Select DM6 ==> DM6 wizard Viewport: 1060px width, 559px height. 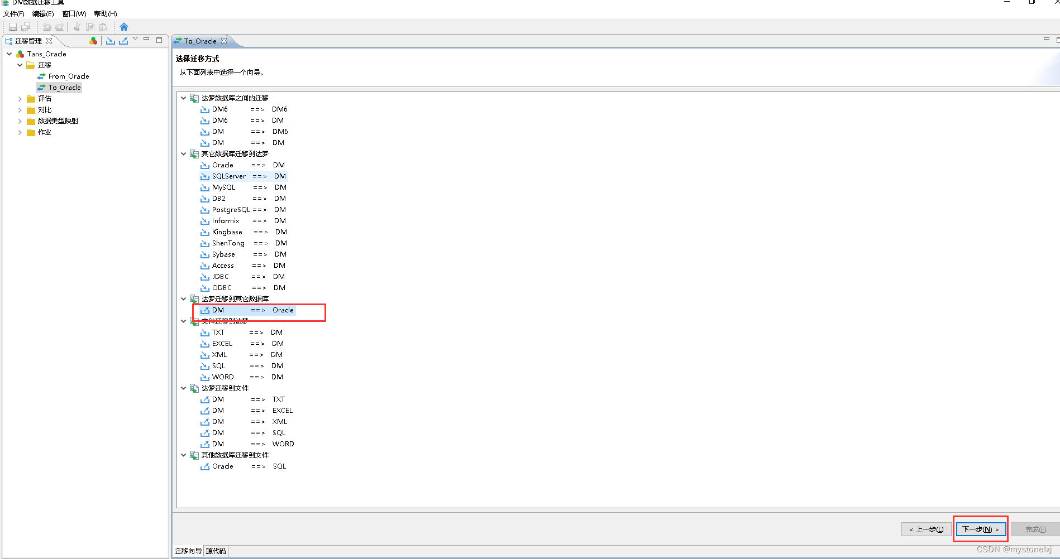pos(244,109)
